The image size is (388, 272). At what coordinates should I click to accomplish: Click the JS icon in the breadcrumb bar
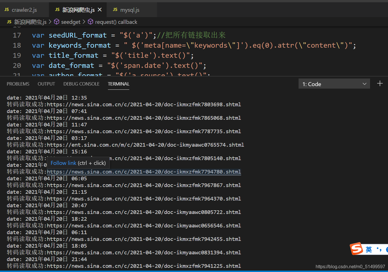tap(9, 22)
